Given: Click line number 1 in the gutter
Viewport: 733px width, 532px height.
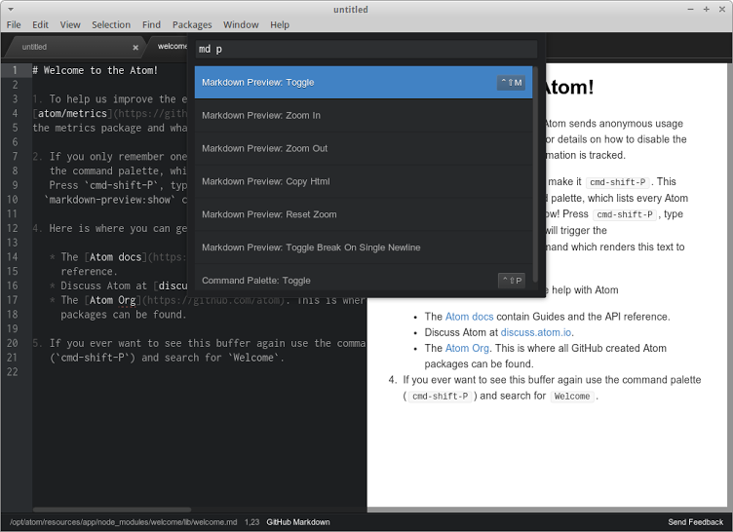Looking at the screenshot, I should coord(15,70).
